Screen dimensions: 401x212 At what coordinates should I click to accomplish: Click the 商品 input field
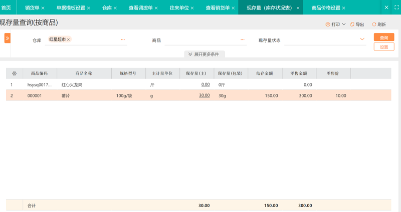coord(200,39)
